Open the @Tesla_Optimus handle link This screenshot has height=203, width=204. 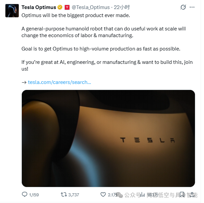pyautogui.click(x=91, y=7)
